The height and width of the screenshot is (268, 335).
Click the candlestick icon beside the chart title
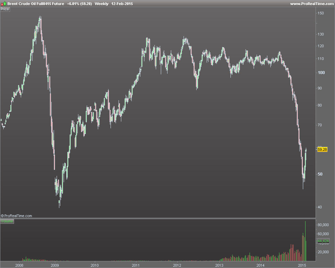[x=4, y=4]
